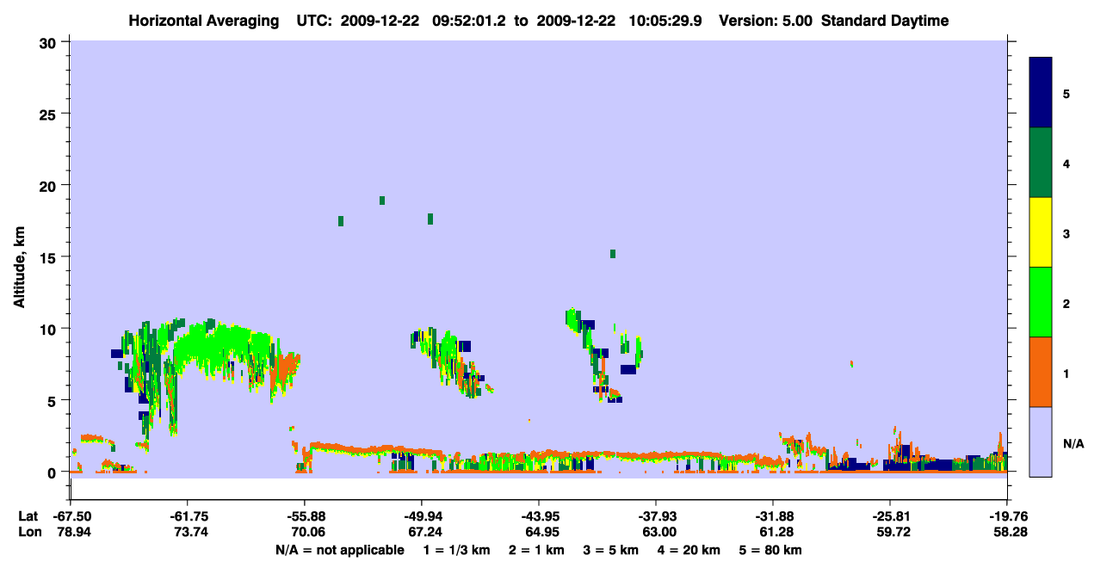Screen dimensions: 1119x574
Task: Click longitude value '73.74'
Action: [x=190, y=532]
